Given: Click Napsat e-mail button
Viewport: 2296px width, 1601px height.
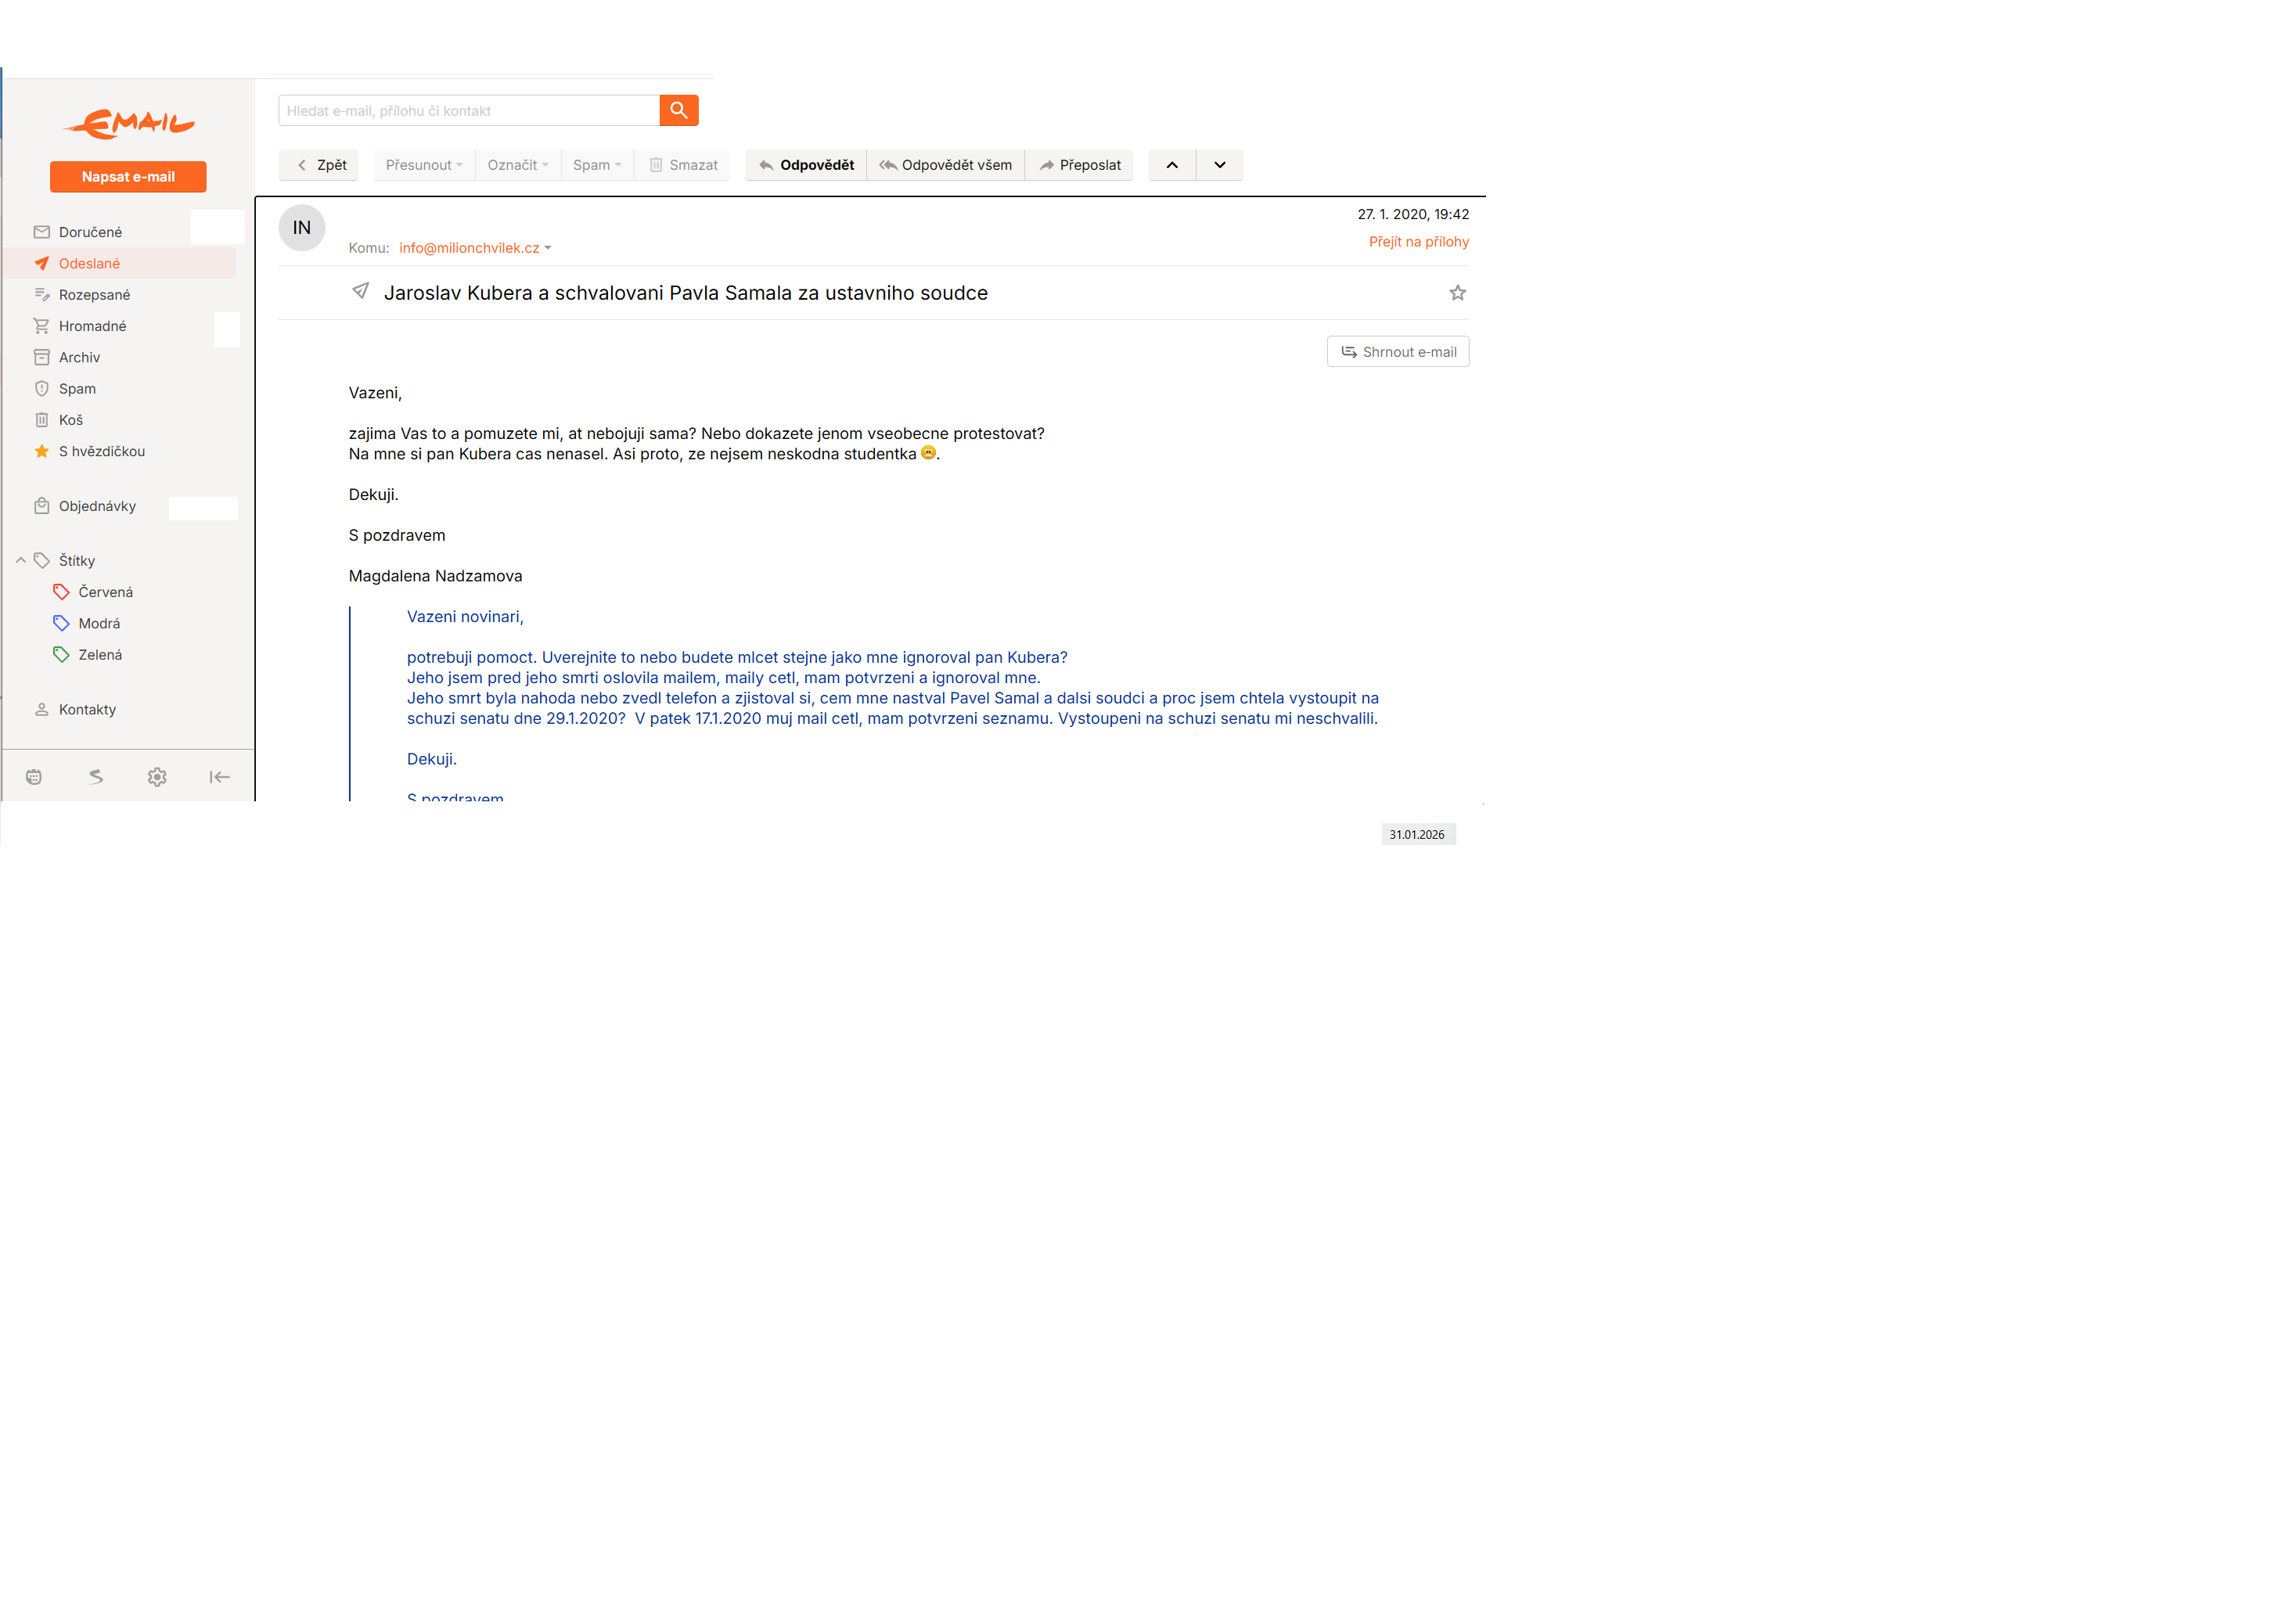Looking at the screenshot, I should tap(128, 177).
